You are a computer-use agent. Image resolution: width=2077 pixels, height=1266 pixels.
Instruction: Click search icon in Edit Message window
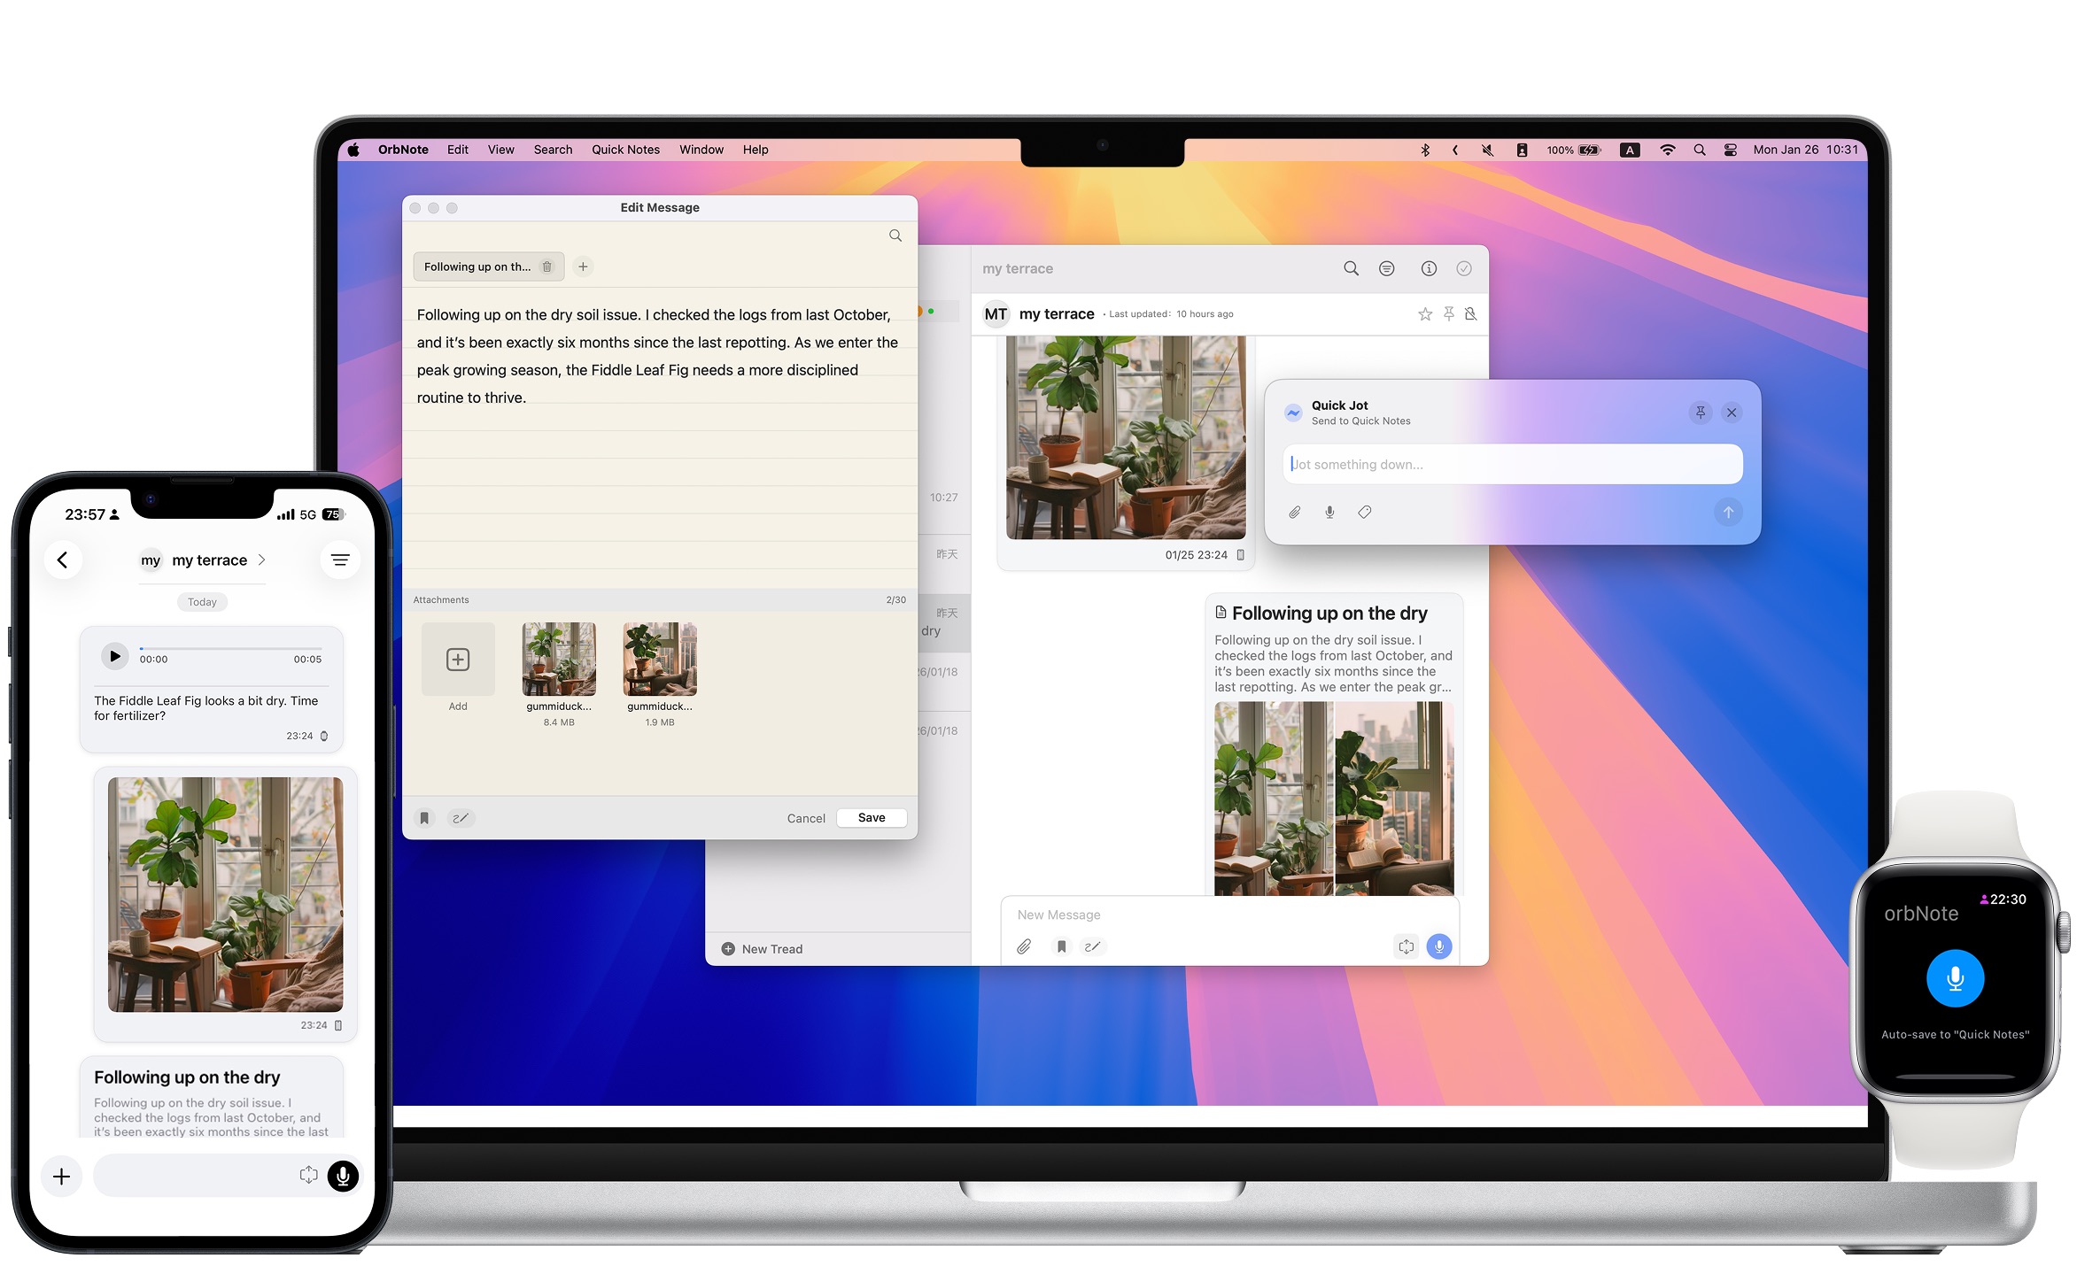click(895, 235)
